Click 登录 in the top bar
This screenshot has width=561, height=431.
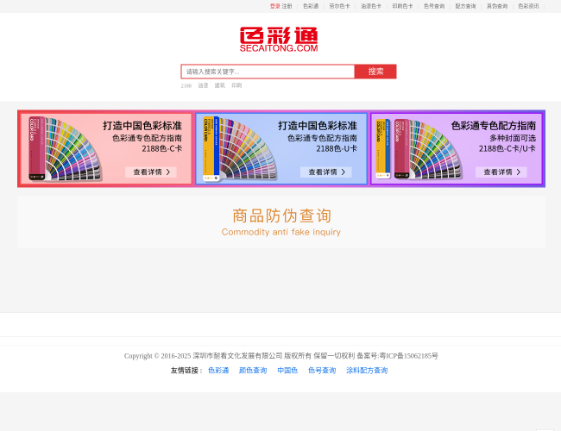[274, 6]
